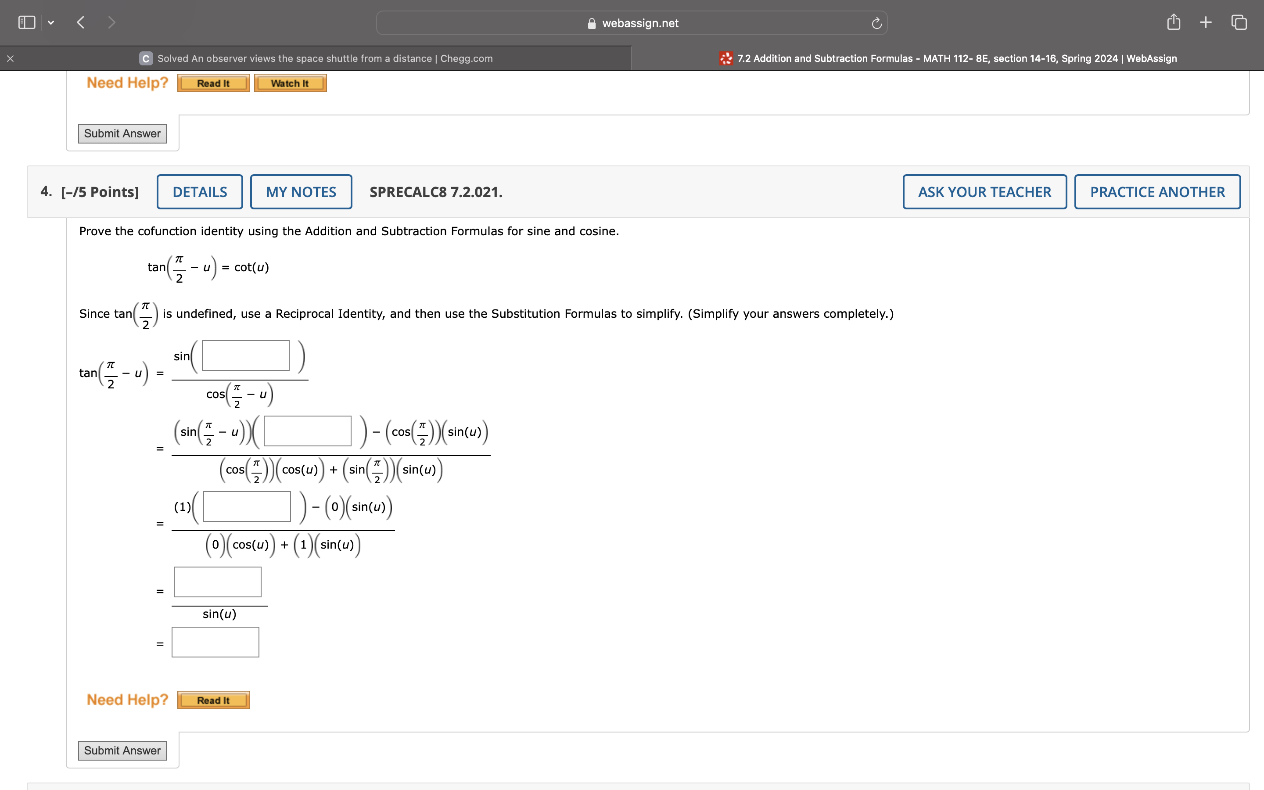Expand the sidebar options dropdown chevron

50,22
